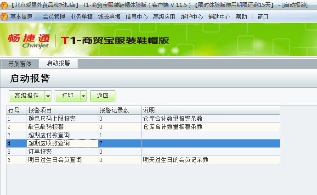Screen dimensions: 317x195
Task: Open the 信息中心 menu
Action: 137,17
